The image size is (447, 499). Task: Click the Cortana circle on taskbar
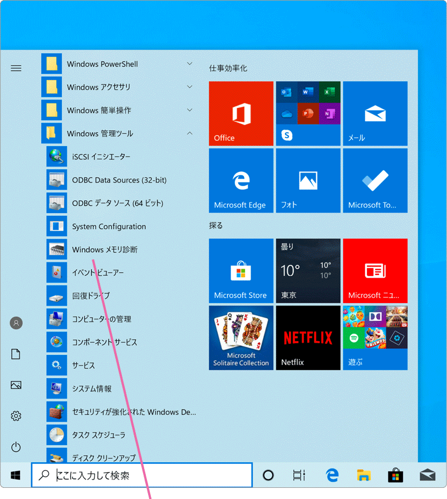click(268, 475)
